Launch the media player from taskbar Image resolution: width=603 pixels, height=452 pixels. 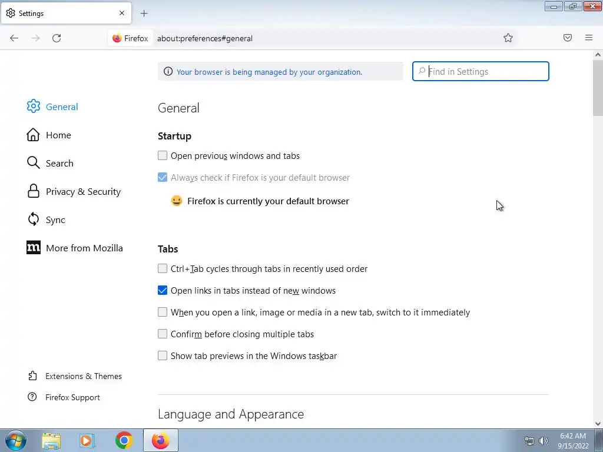click(x=87, y=440)
